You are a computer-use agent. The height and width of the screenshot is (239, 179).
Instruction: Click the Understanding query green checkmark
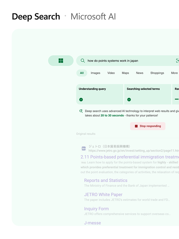[x=81, y=99]
